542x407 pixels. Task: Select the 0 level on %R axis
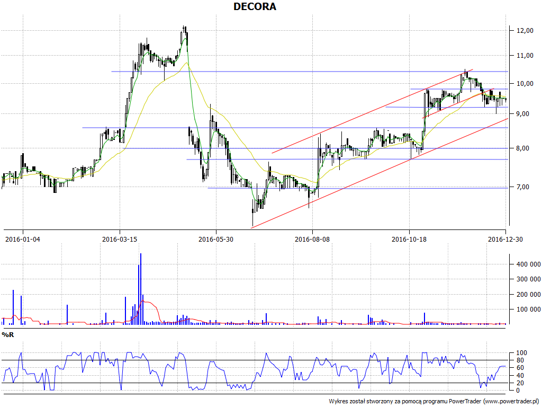(518, 391)
